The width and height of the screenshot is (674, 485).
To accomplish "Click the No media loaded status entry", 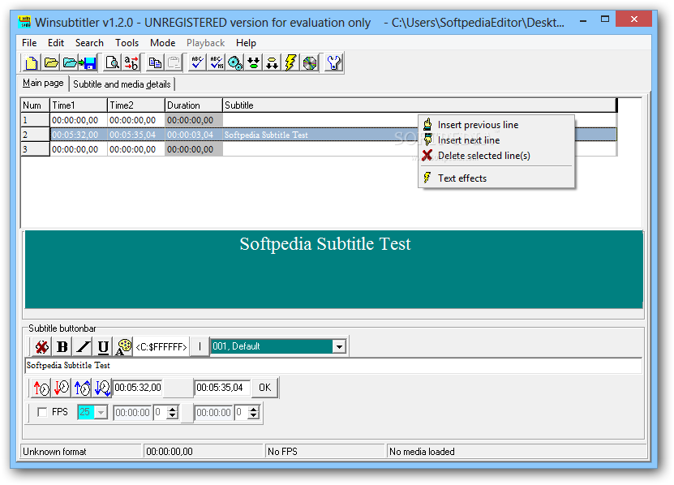I will pos(517,452).
